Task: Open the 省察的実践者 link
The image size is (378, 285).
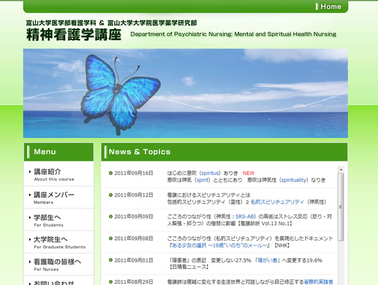Action: pos(318,282)
